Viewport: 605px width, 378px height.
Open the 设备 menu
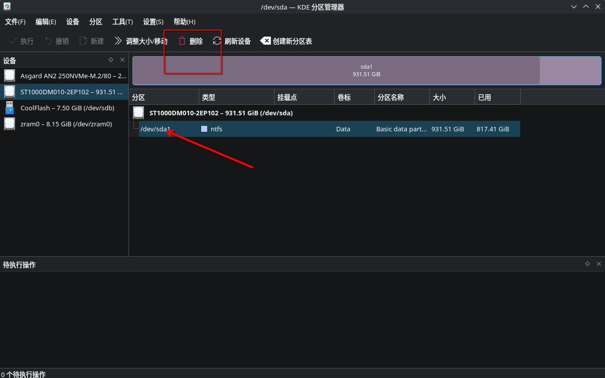pyautogui.click(x=73, y=22)
